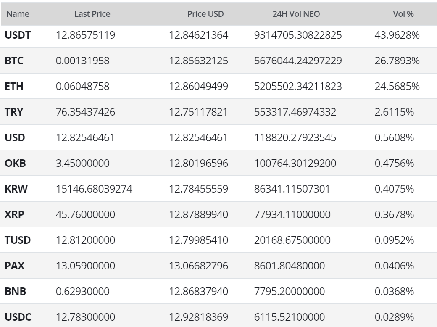The image size is (437, 327).
Task: Select the OKB market name
Action: pyautogui.click(x=15, y=163)
